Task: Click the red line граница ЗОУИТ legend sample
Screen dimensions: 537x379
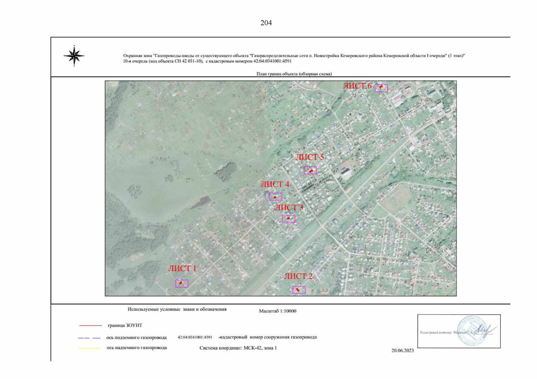Action: point(91,325)
